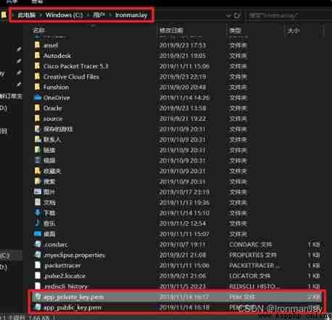The height and width of the screenshot is (320, 332).
Task: Click the source folder icon
Action: point(37,118)
